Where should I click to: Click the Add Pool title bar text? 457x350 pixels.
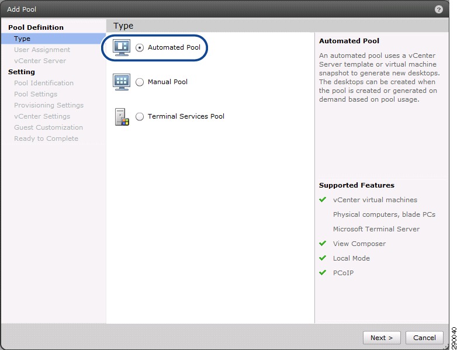[22, 9]
